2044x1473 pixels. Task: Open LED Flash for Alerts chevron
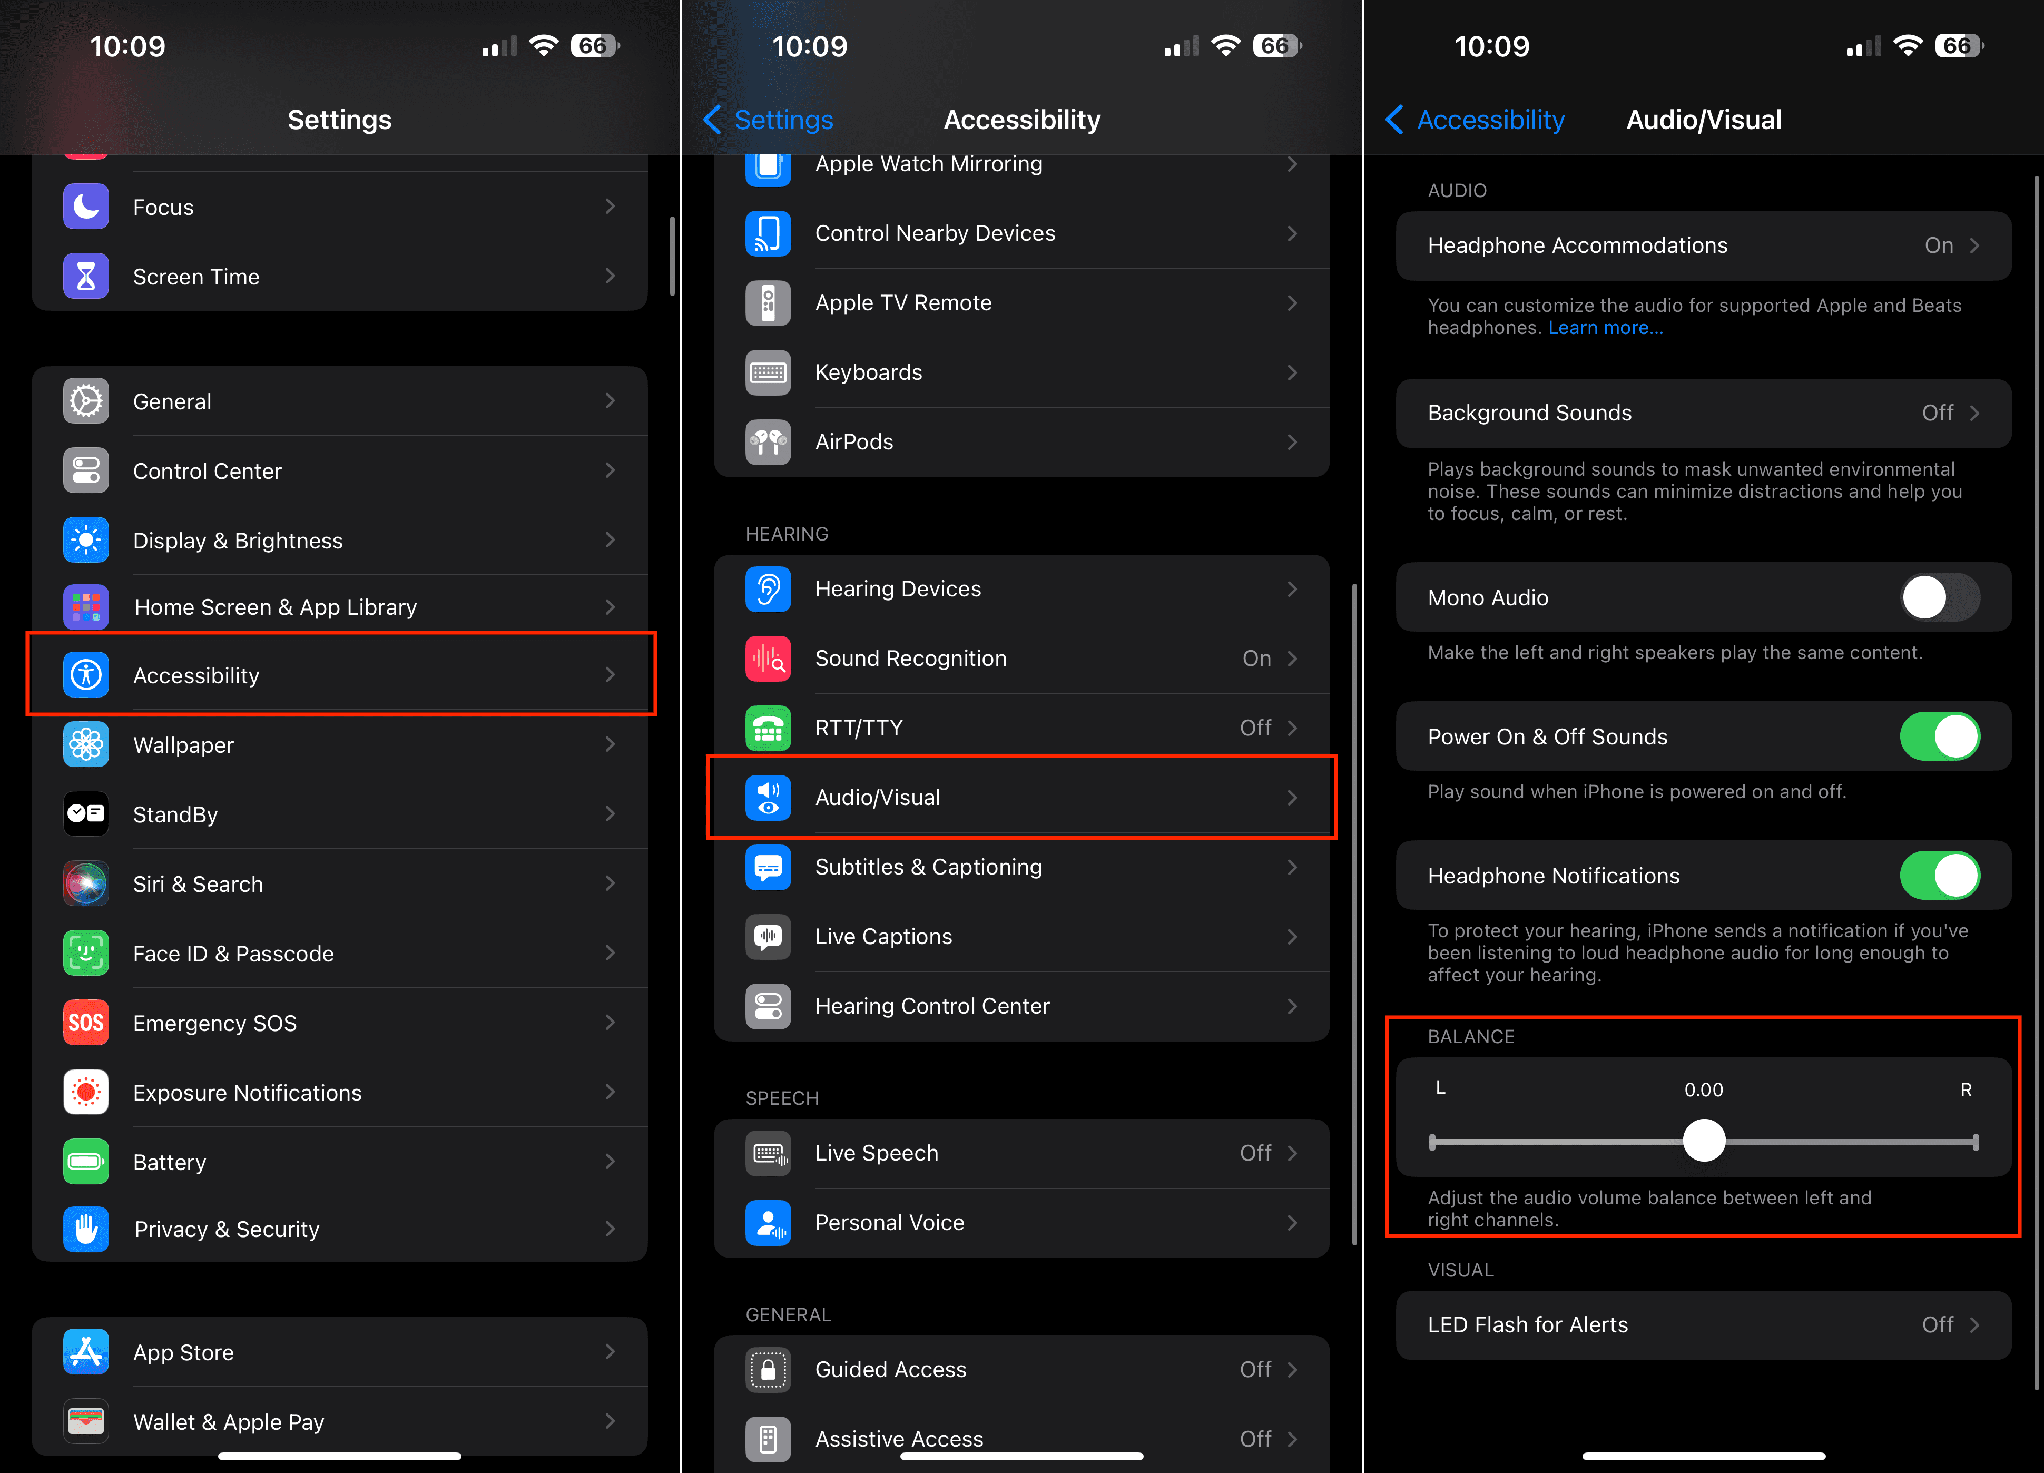[x=1974, y=1324]
